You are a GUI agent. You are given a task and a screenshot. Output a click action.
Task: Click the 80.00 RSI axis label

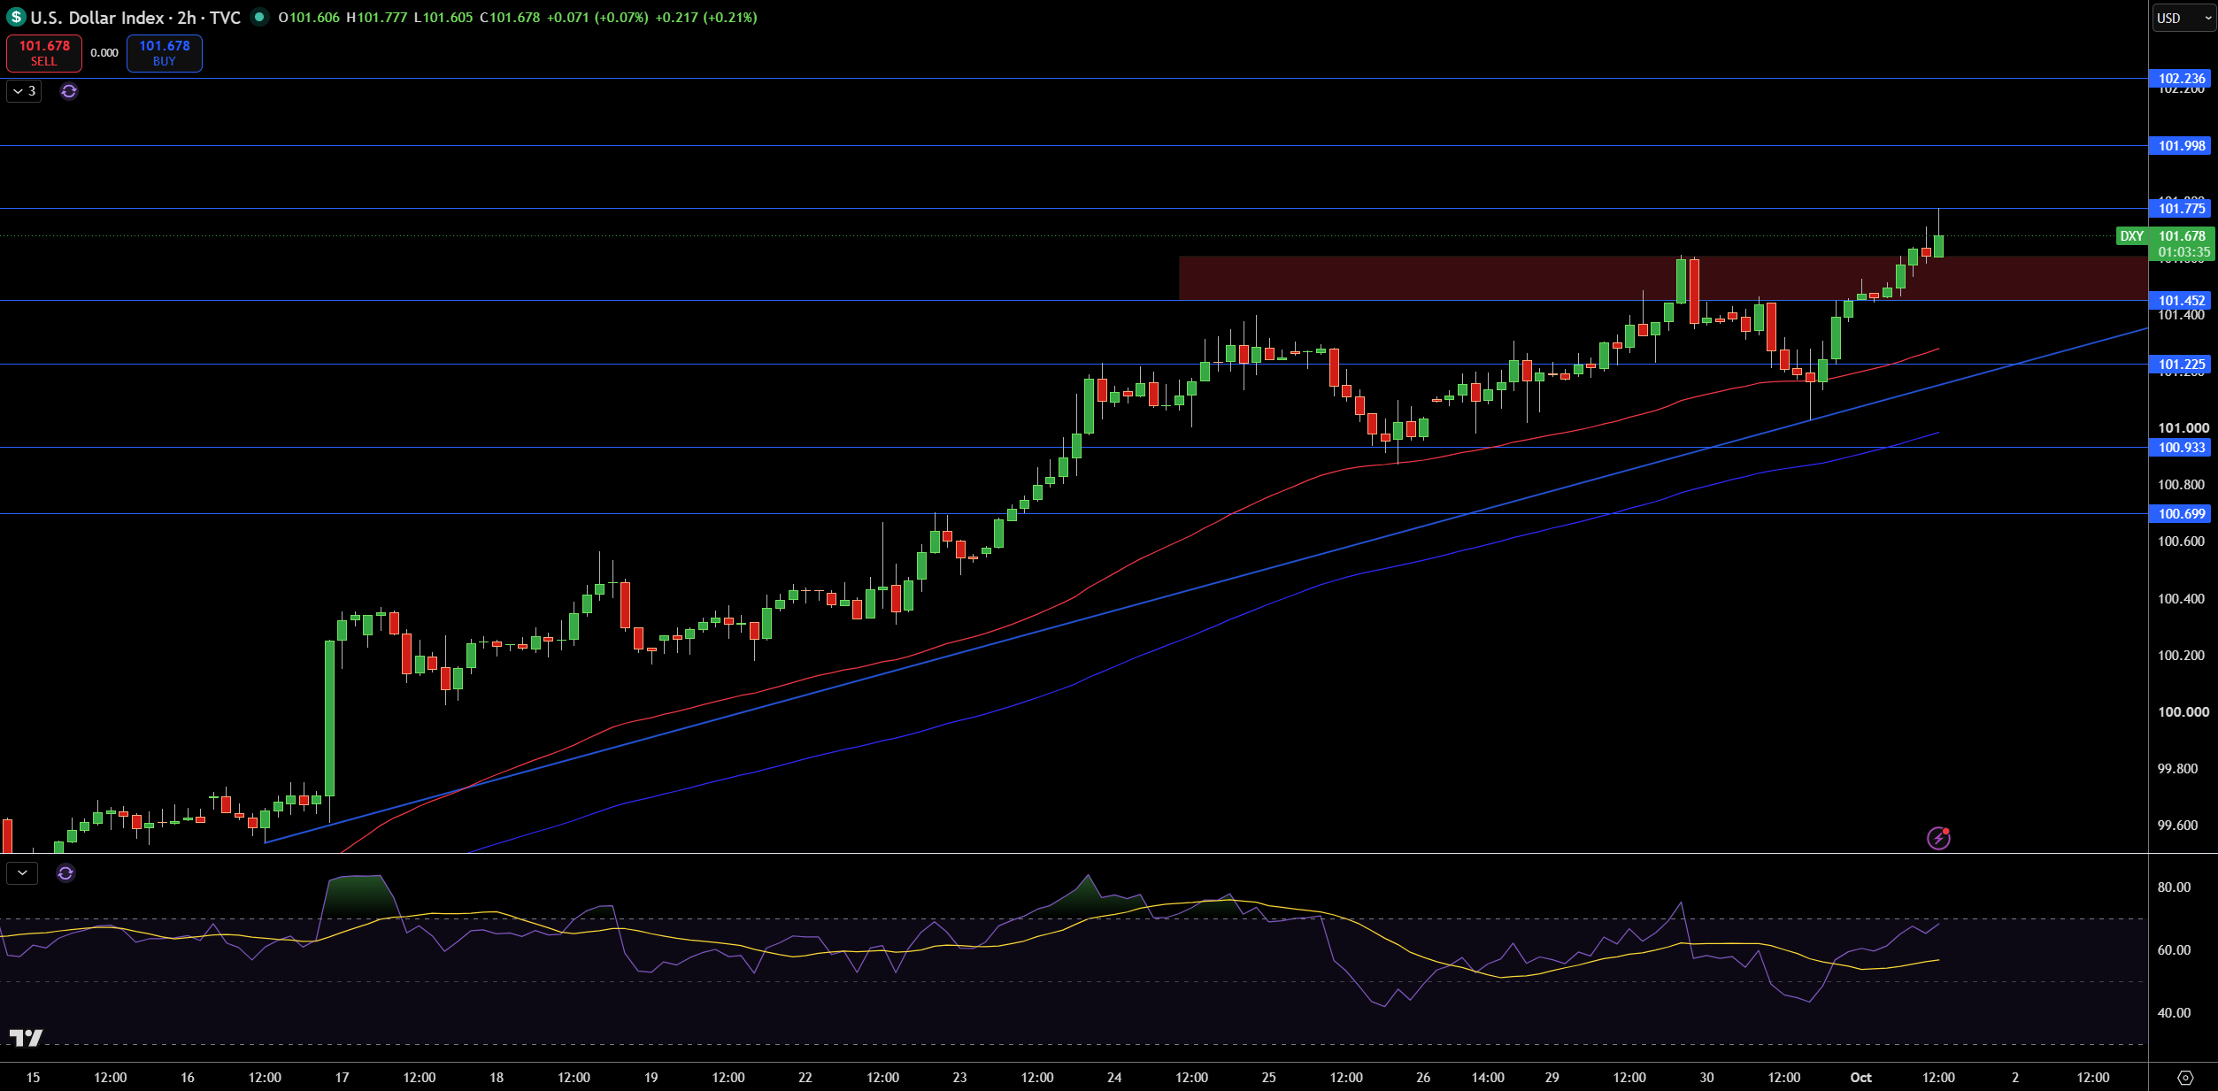[x=2174, y=887]
